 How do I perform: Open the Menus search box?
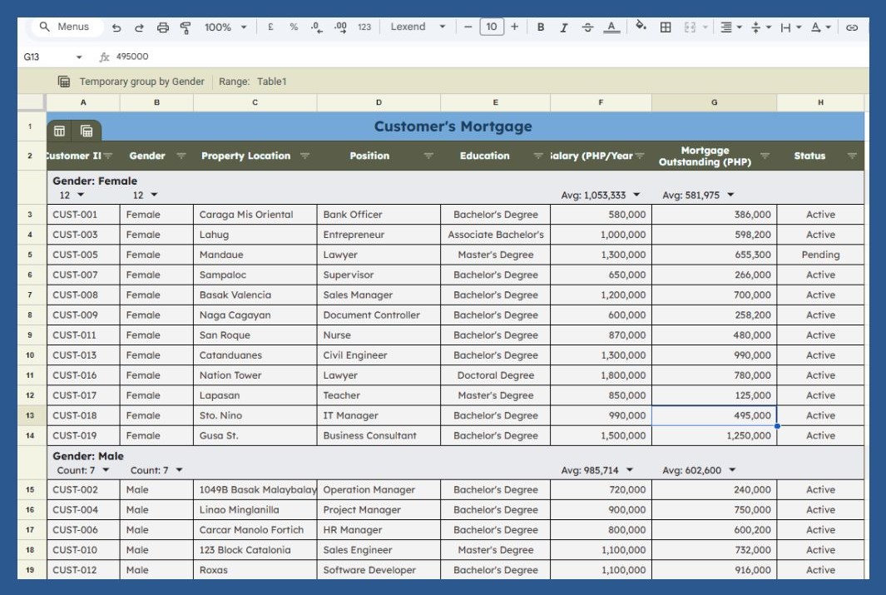point(66,27)
